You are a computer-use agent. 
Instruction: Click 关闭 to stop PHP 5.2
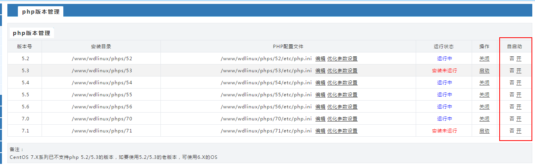coord(484,59)
